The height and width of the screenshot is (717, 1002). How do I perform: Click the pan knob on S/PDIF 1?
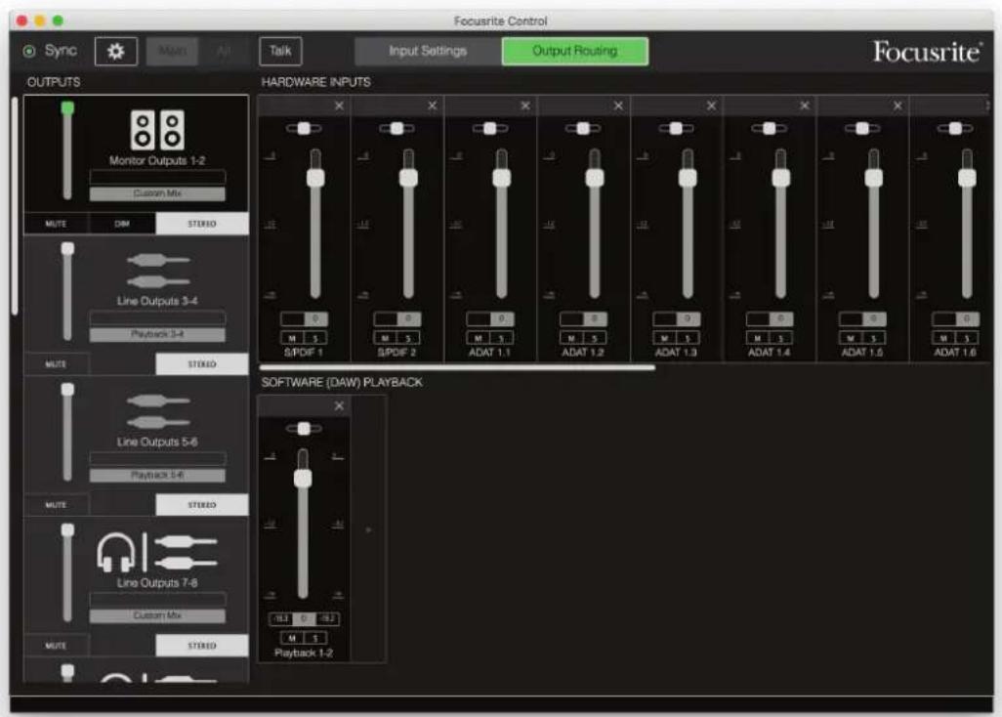(304, 128)
